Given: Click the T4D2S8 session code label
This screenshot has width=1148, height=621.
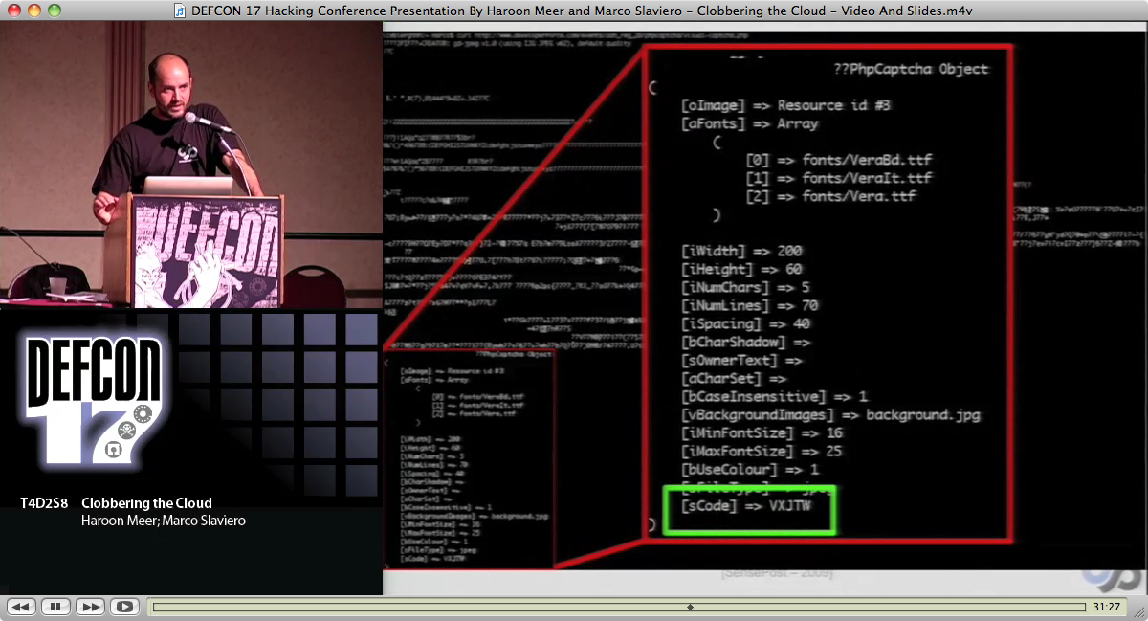Looking at the screenshot, I should tap(44, 503).
